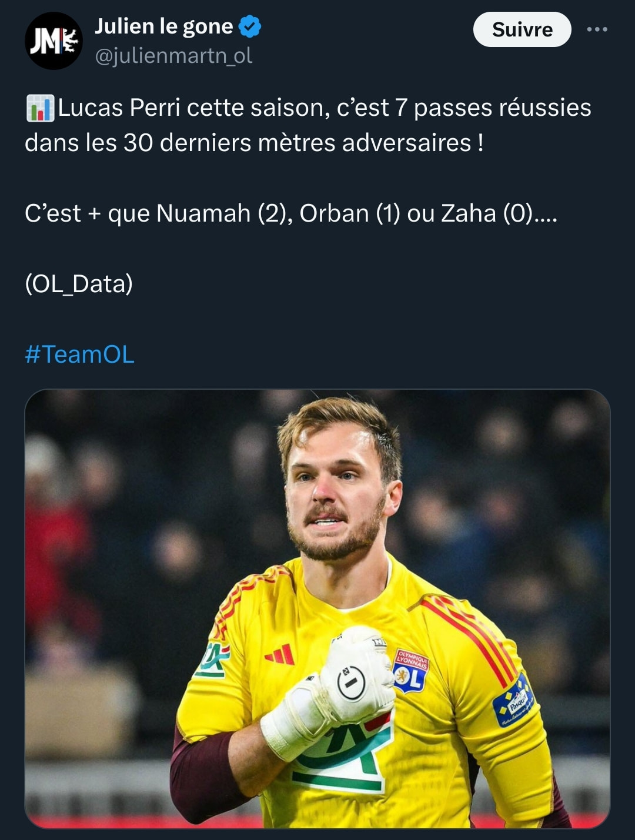The image size is (635, 840).
Task: Click the line mentioning Nuamah, Orban and Zaha
Action: click(291, 213)
